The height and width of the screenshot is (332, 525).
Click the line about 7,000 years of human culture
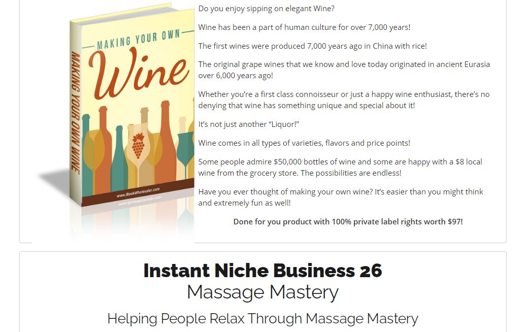pyautogui.click(x=304, y=27)
